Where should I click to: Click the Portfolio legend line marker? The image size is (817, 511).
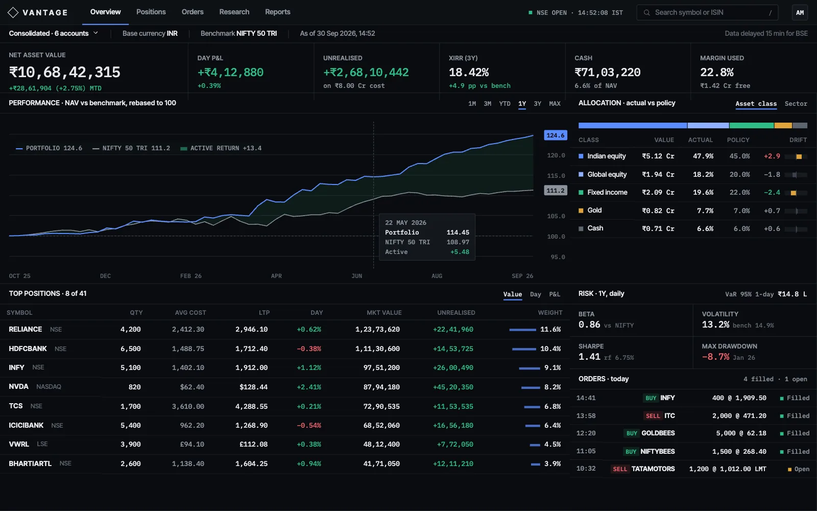(x=19, y=149)
